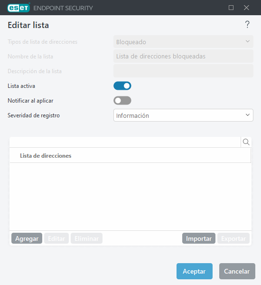This screenshot has height=285, width=261.
Task: Click the ESET logo in title bar
Action: (19, 8)
